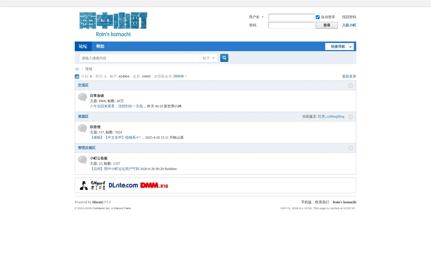Click the Comsenz Inc. footer link
The height and width of the screenshot is (270, 431).
(x=101, y=208)
